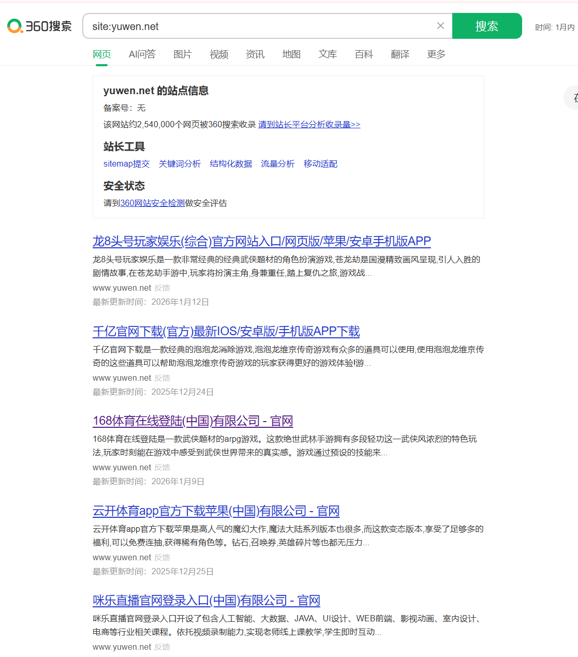Click the date 最新更新时间: 2026年1月9日
This screenshot has width=578, height=657.
click(149, 482)
